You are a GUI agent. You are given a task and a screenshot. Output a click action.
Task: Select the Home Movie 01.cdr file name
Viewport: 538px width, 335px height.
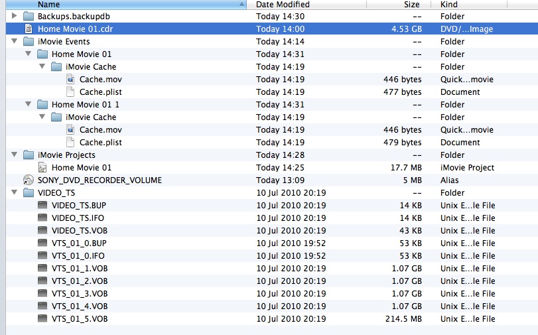tap(75, 29)
